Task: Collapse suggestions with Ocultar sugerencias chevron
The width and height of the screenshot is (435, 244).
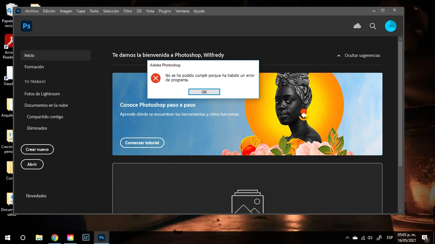Action: click(339, 56)
